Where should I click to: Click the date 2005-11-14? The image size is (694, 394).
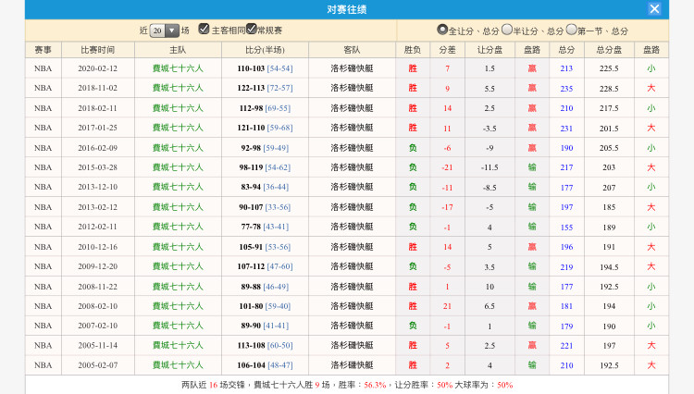(97, 345)
